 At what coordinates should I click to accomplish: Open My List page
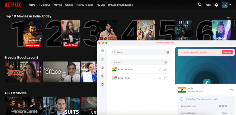(x=101, y=5)
